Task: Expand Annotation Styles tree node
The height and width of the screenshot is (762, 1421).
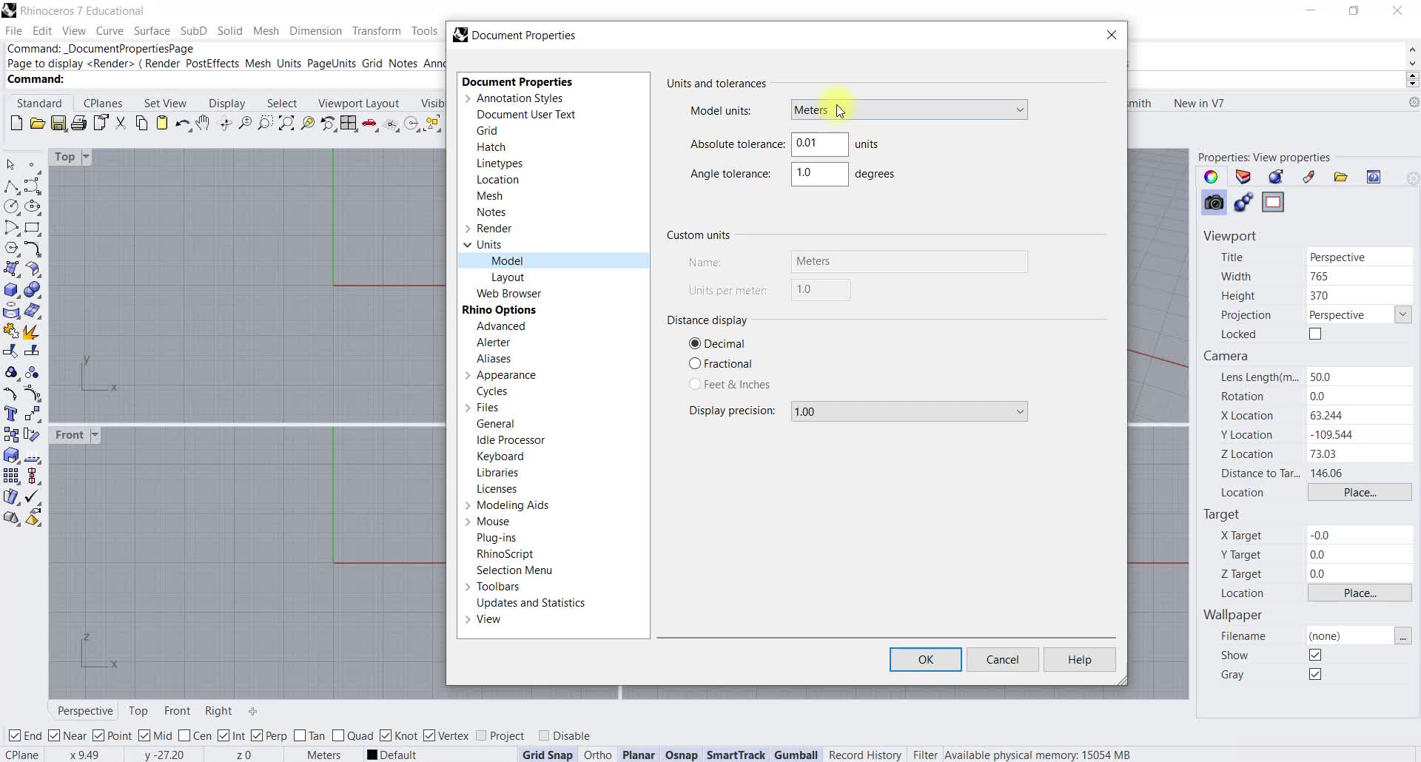Action: [x=468, y=98]
